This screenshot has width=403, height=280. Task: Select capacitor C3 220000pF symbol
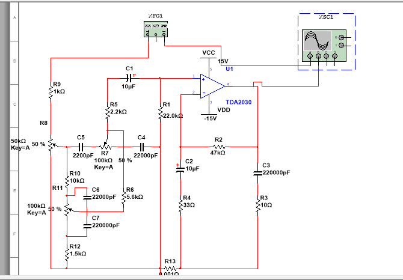[257, 173]
